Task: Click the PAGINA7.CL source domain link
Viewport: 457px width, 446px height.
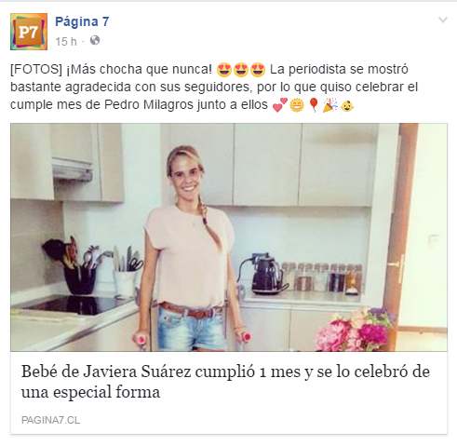Action: pos(50,420)
